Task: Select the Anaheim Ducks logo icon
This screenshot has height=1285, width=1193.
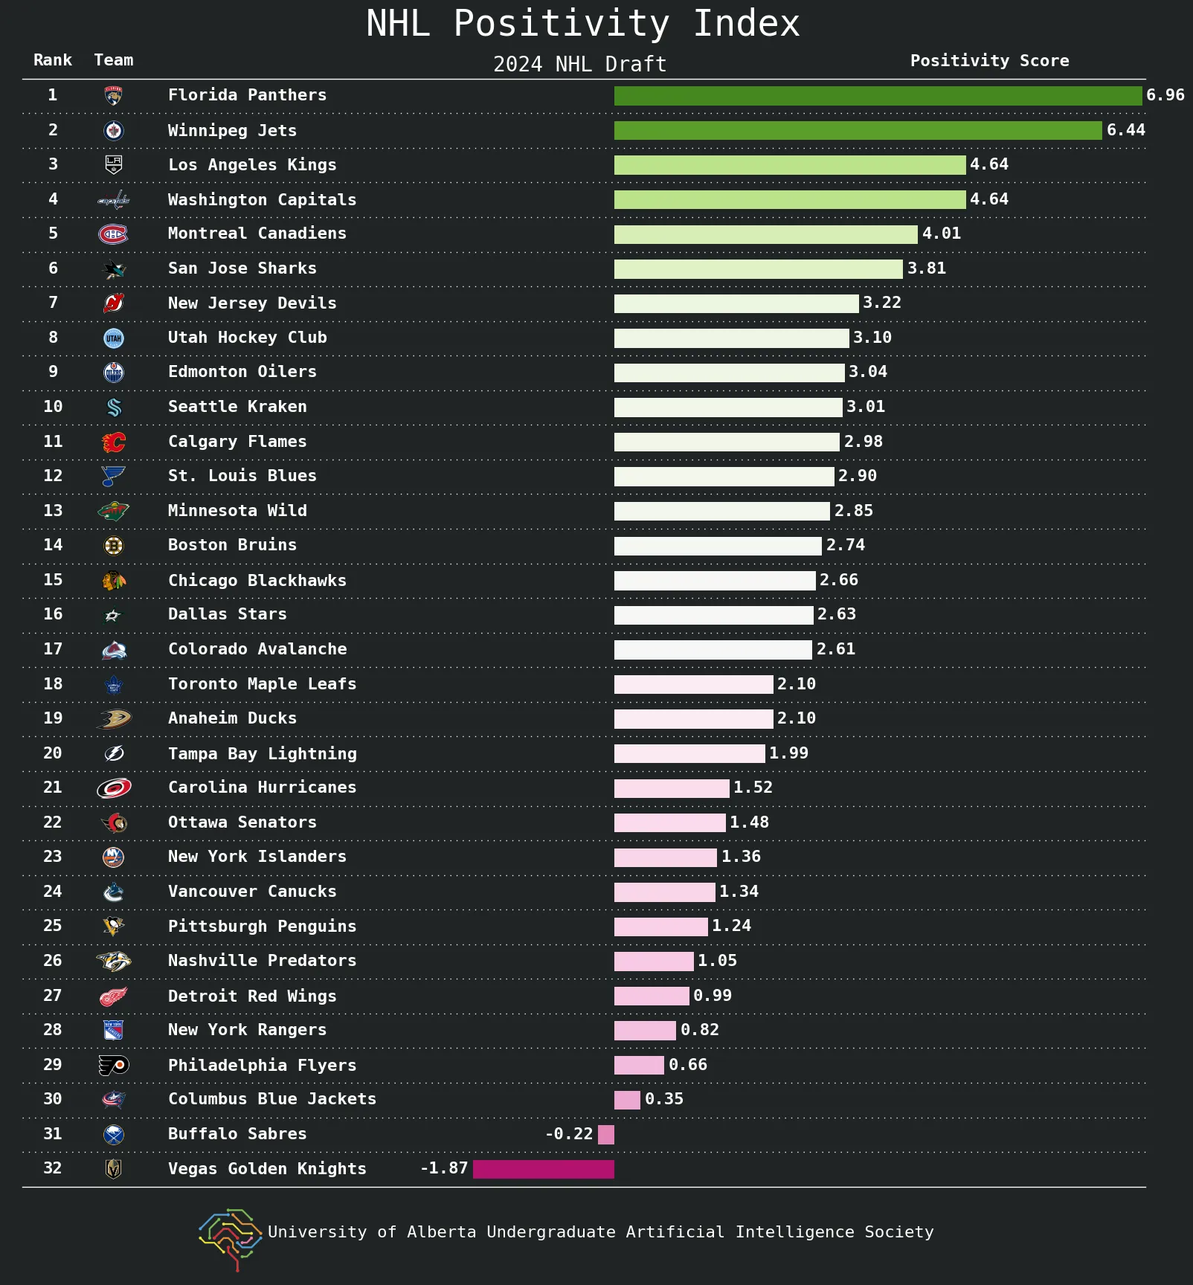Action: coord(113,719)
